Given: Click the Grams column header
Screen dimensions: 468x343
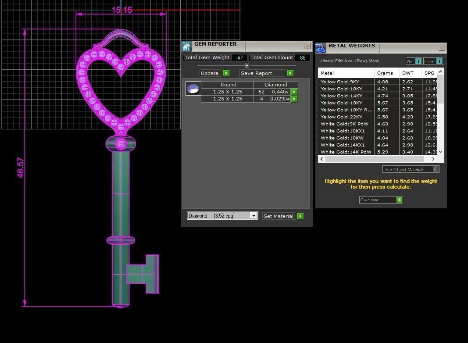Looking at the screenshot, I should tap(387, 73).
